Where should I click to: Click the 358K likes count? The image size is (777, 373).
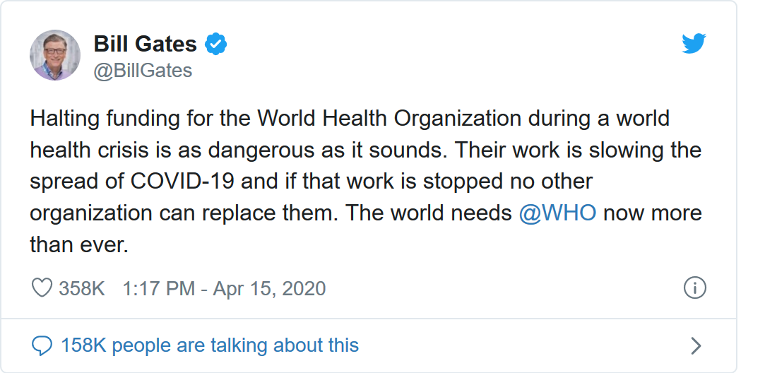[x=81, y=288]
